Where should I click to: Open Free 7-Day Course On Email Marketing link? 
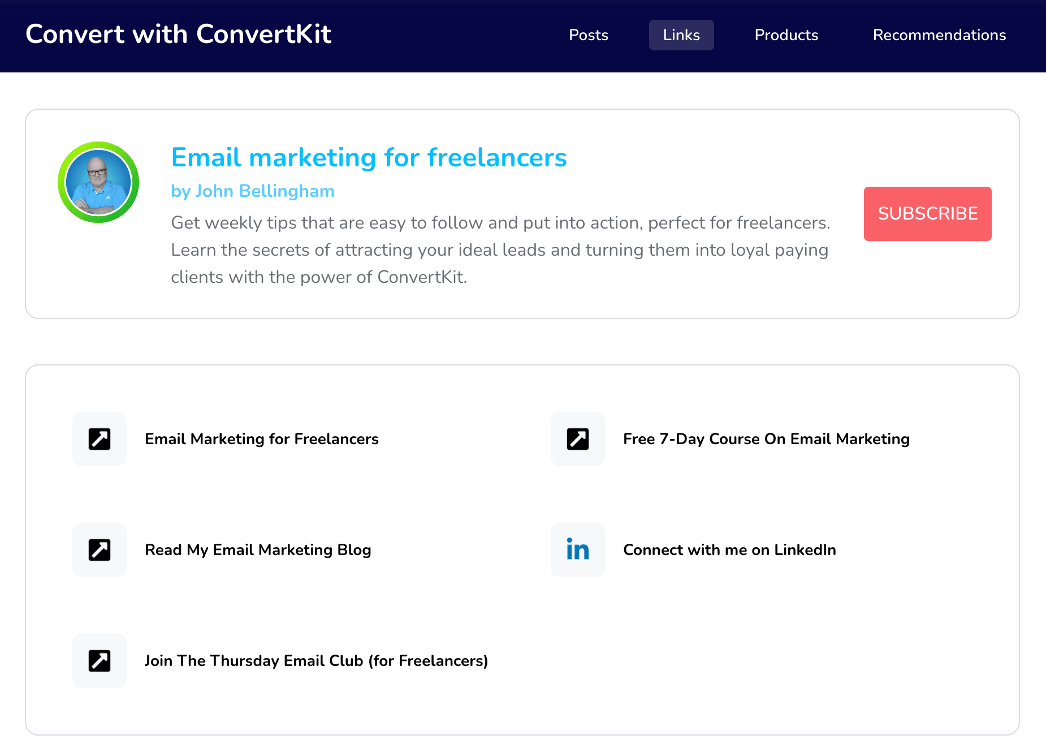[x=766, y=439]
